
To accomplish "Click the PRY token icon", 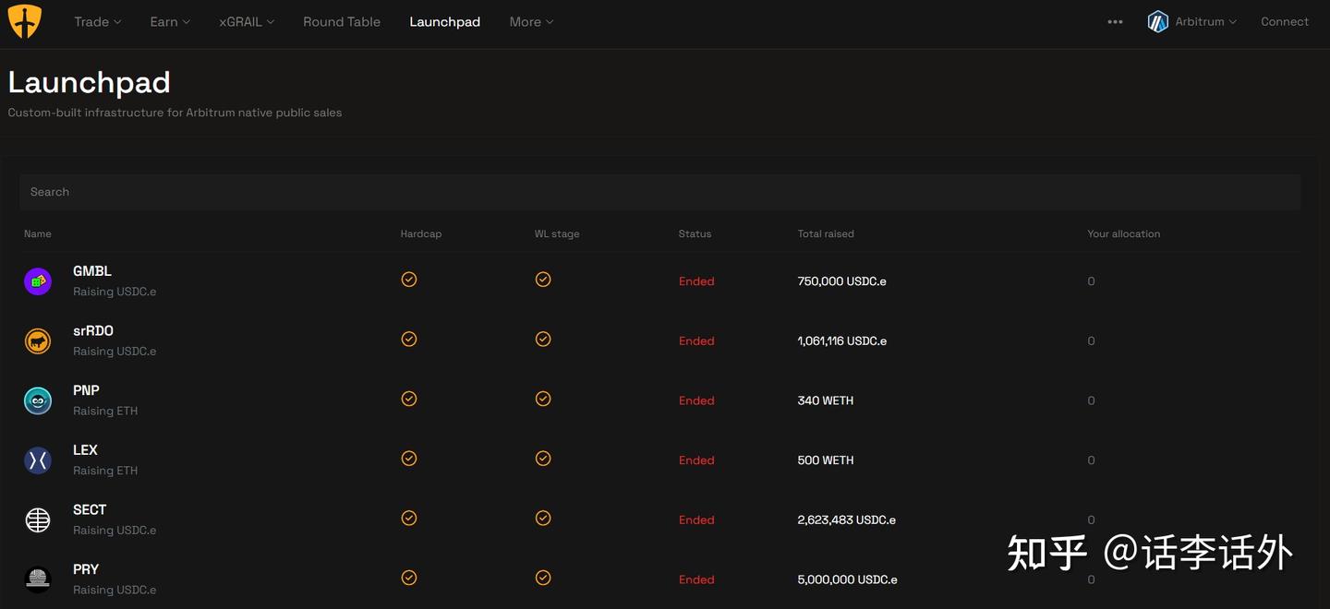I will click(x=38, y=579).
